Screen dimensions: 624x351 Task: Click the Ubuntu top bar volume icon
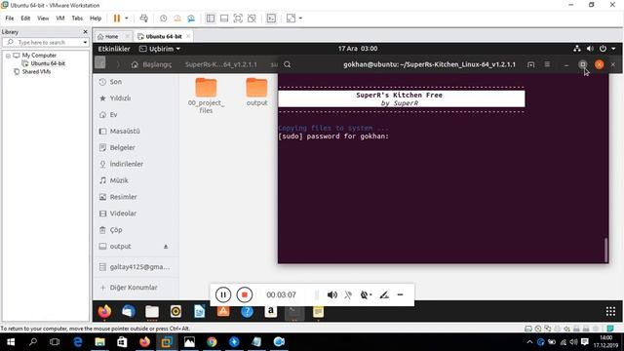coord(590,49)
